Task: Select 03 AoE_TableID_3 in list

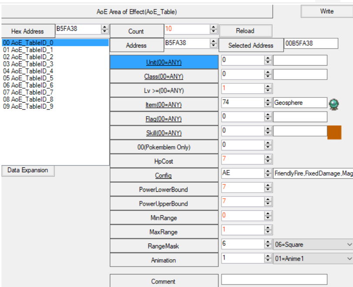Action: pos(28,64)
